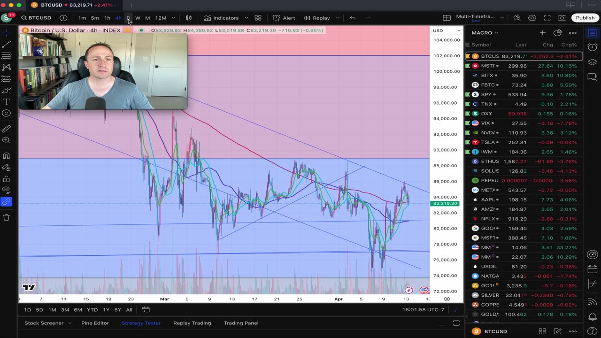
Task: Create a new Alert
Action: [284, 18]
